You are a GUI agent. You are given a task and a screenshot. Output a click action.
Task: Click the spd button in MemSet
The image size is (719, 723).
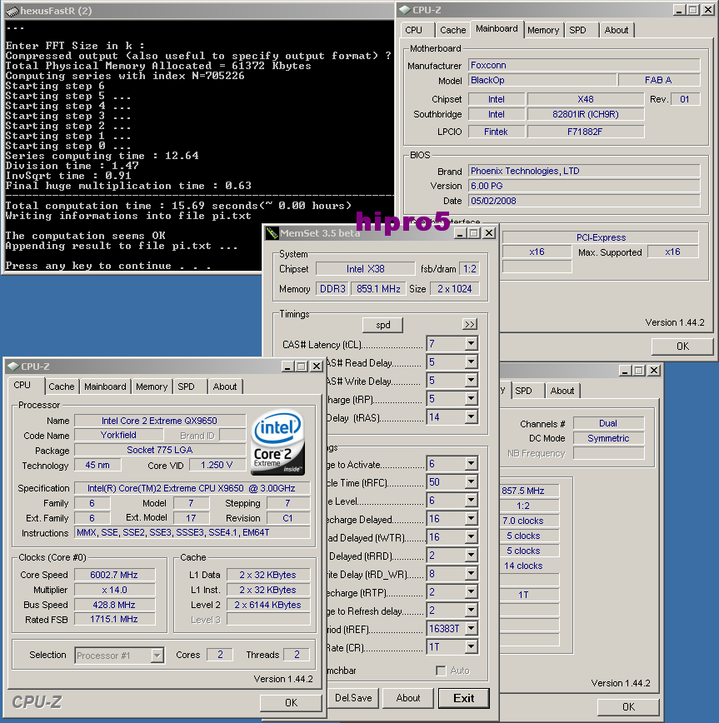[382, 325]
